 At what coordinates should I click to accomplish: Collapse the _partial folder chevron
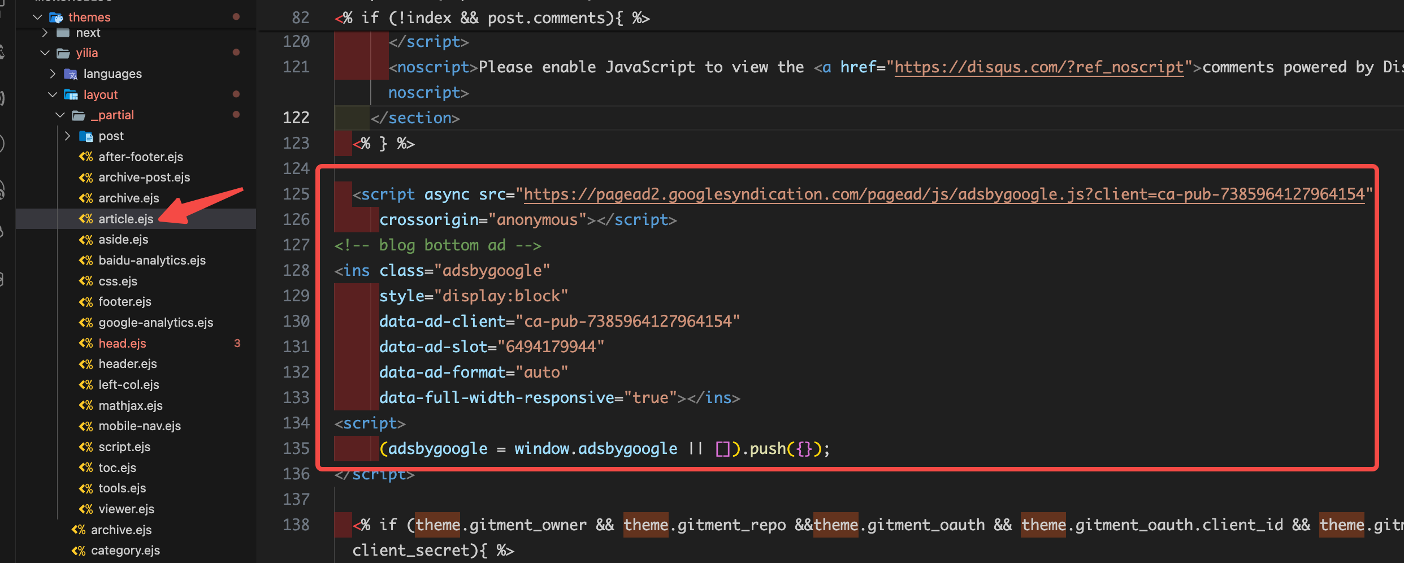(60, 115)
